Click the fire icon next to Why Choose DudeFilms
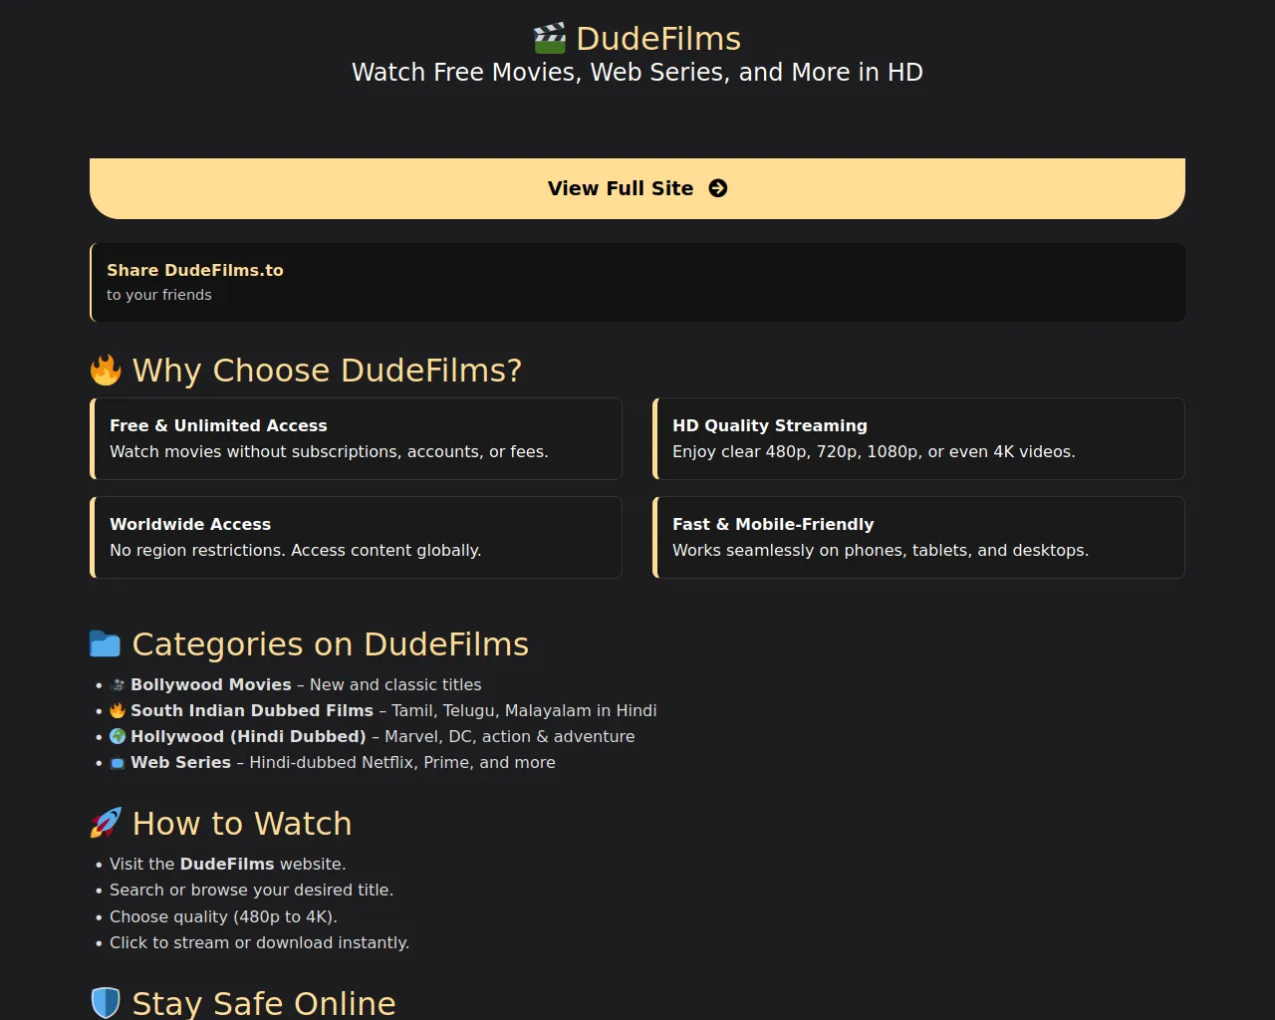The image size is (1275, 1020). click(x=106, y=371)
